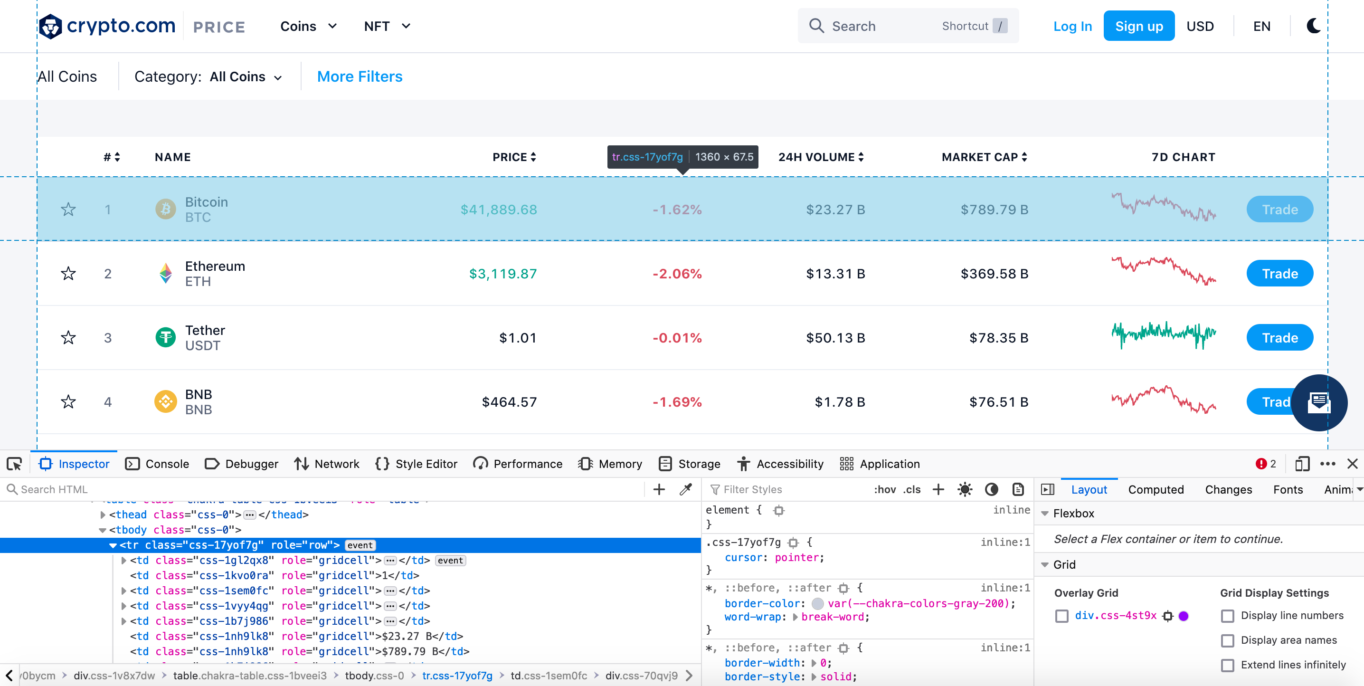Collapse the Grid section
The width and height of the screenshot is (1364, 686).
tap(1045, 565)
